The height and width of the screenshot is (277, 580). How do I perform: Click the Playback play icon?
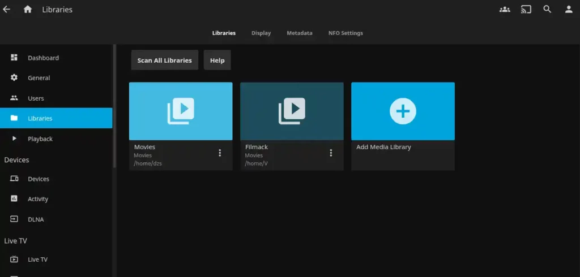14,138
